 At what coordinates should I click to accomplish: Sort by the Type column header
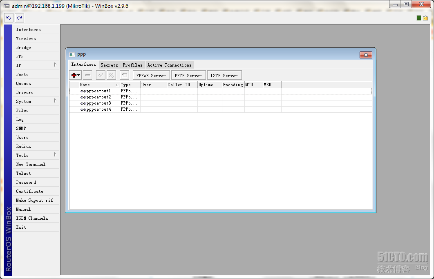click(x=130, y=85)
